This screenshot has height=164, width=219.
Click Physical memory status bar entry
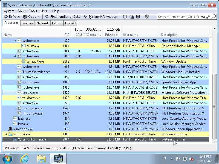[x=59, y=148]
